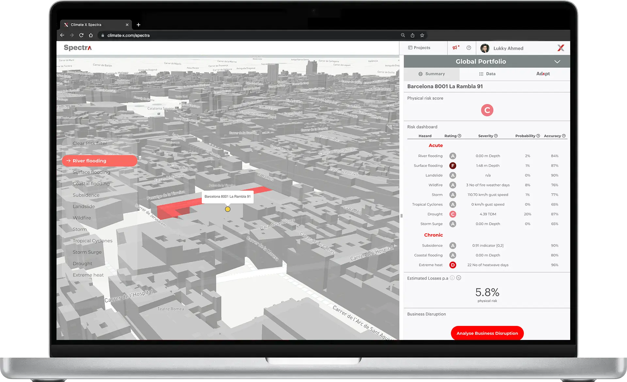Click the Rating column help icon
Viewport: 627px width, 382px height.
pos(459,136)
